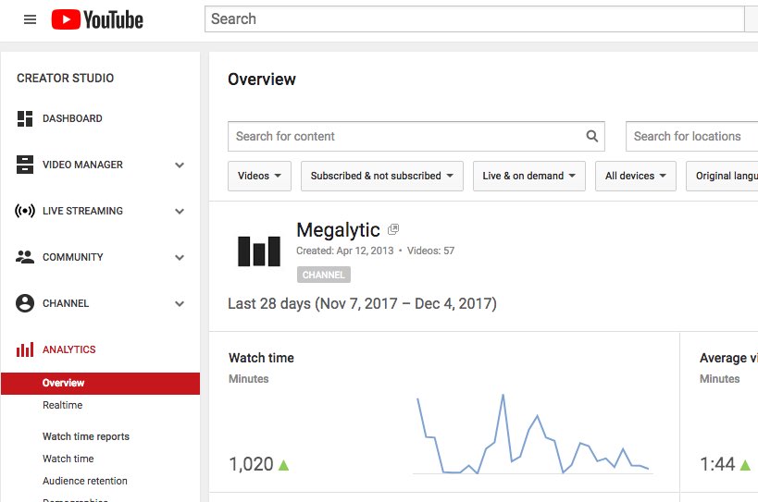Click the YouTube logo
This screenshot has height=502, width=758.
point(97,19)
